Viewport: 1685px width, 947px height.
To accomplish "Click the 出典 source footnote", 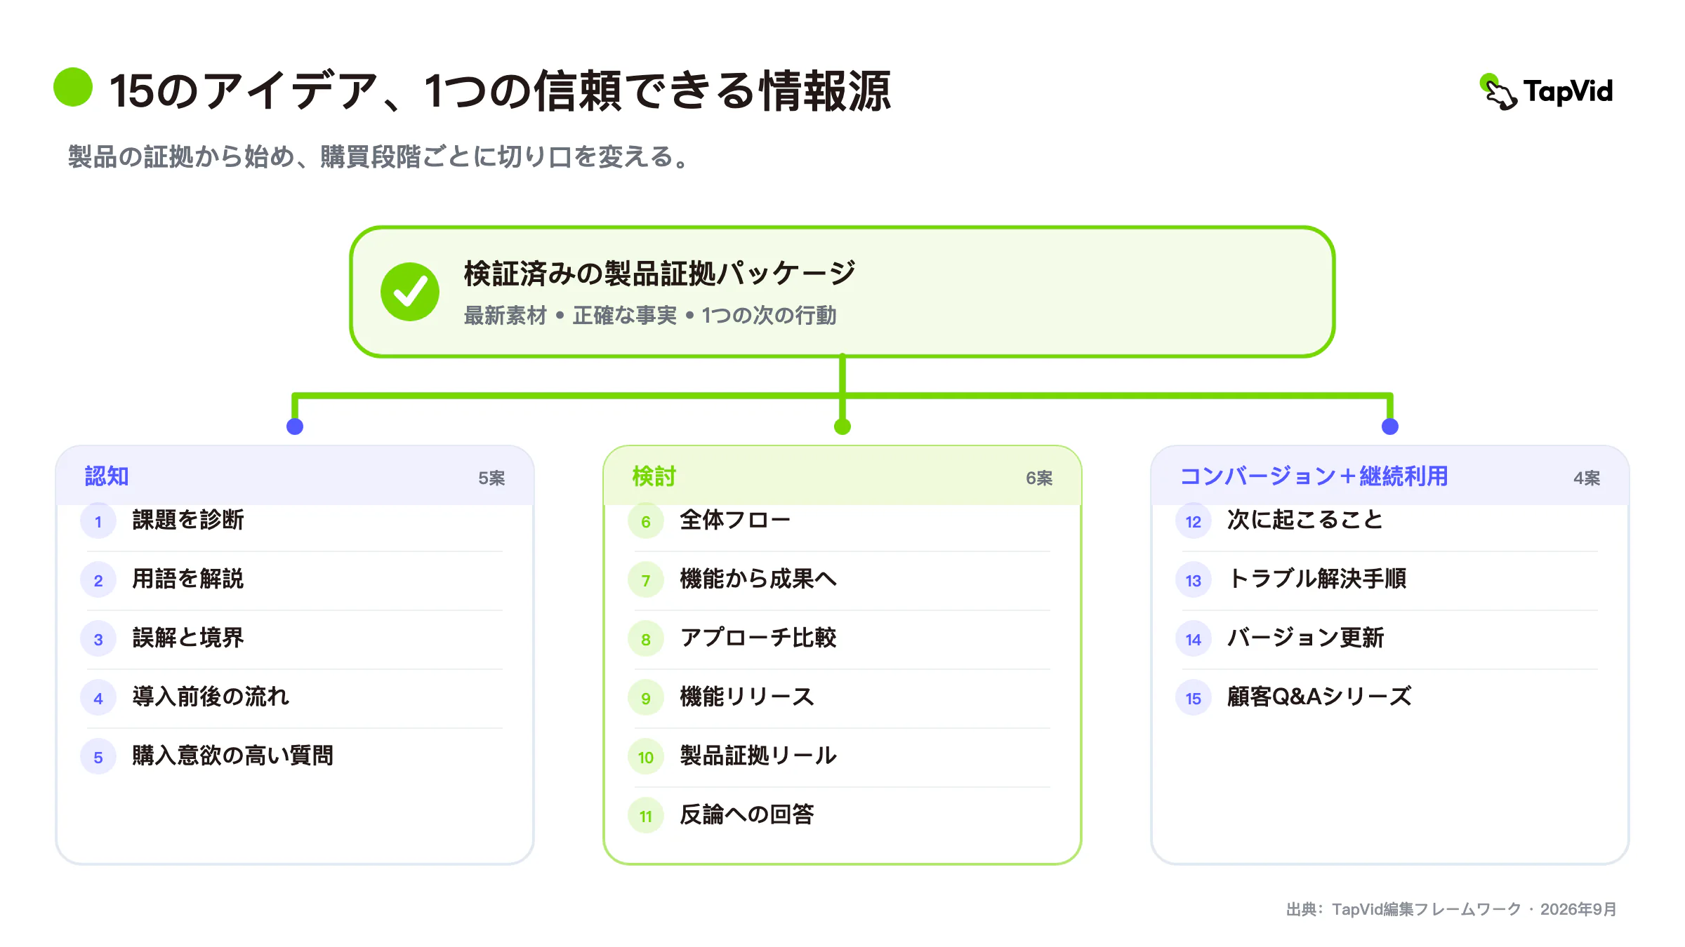I will pyautogui.click(x=1451, y=909).
